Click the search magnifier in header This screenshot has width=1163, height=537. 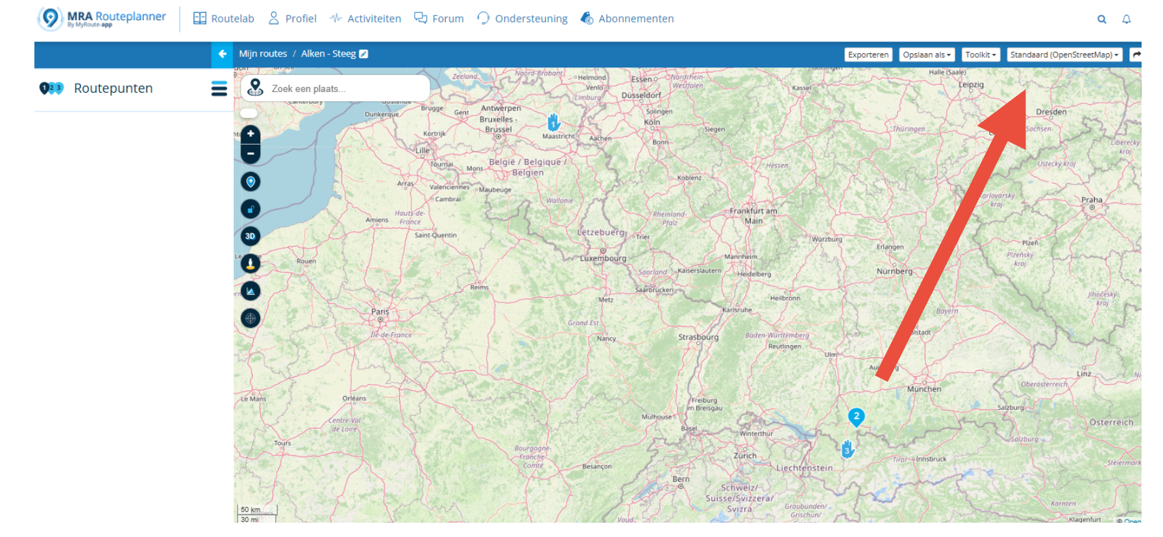1101,19
